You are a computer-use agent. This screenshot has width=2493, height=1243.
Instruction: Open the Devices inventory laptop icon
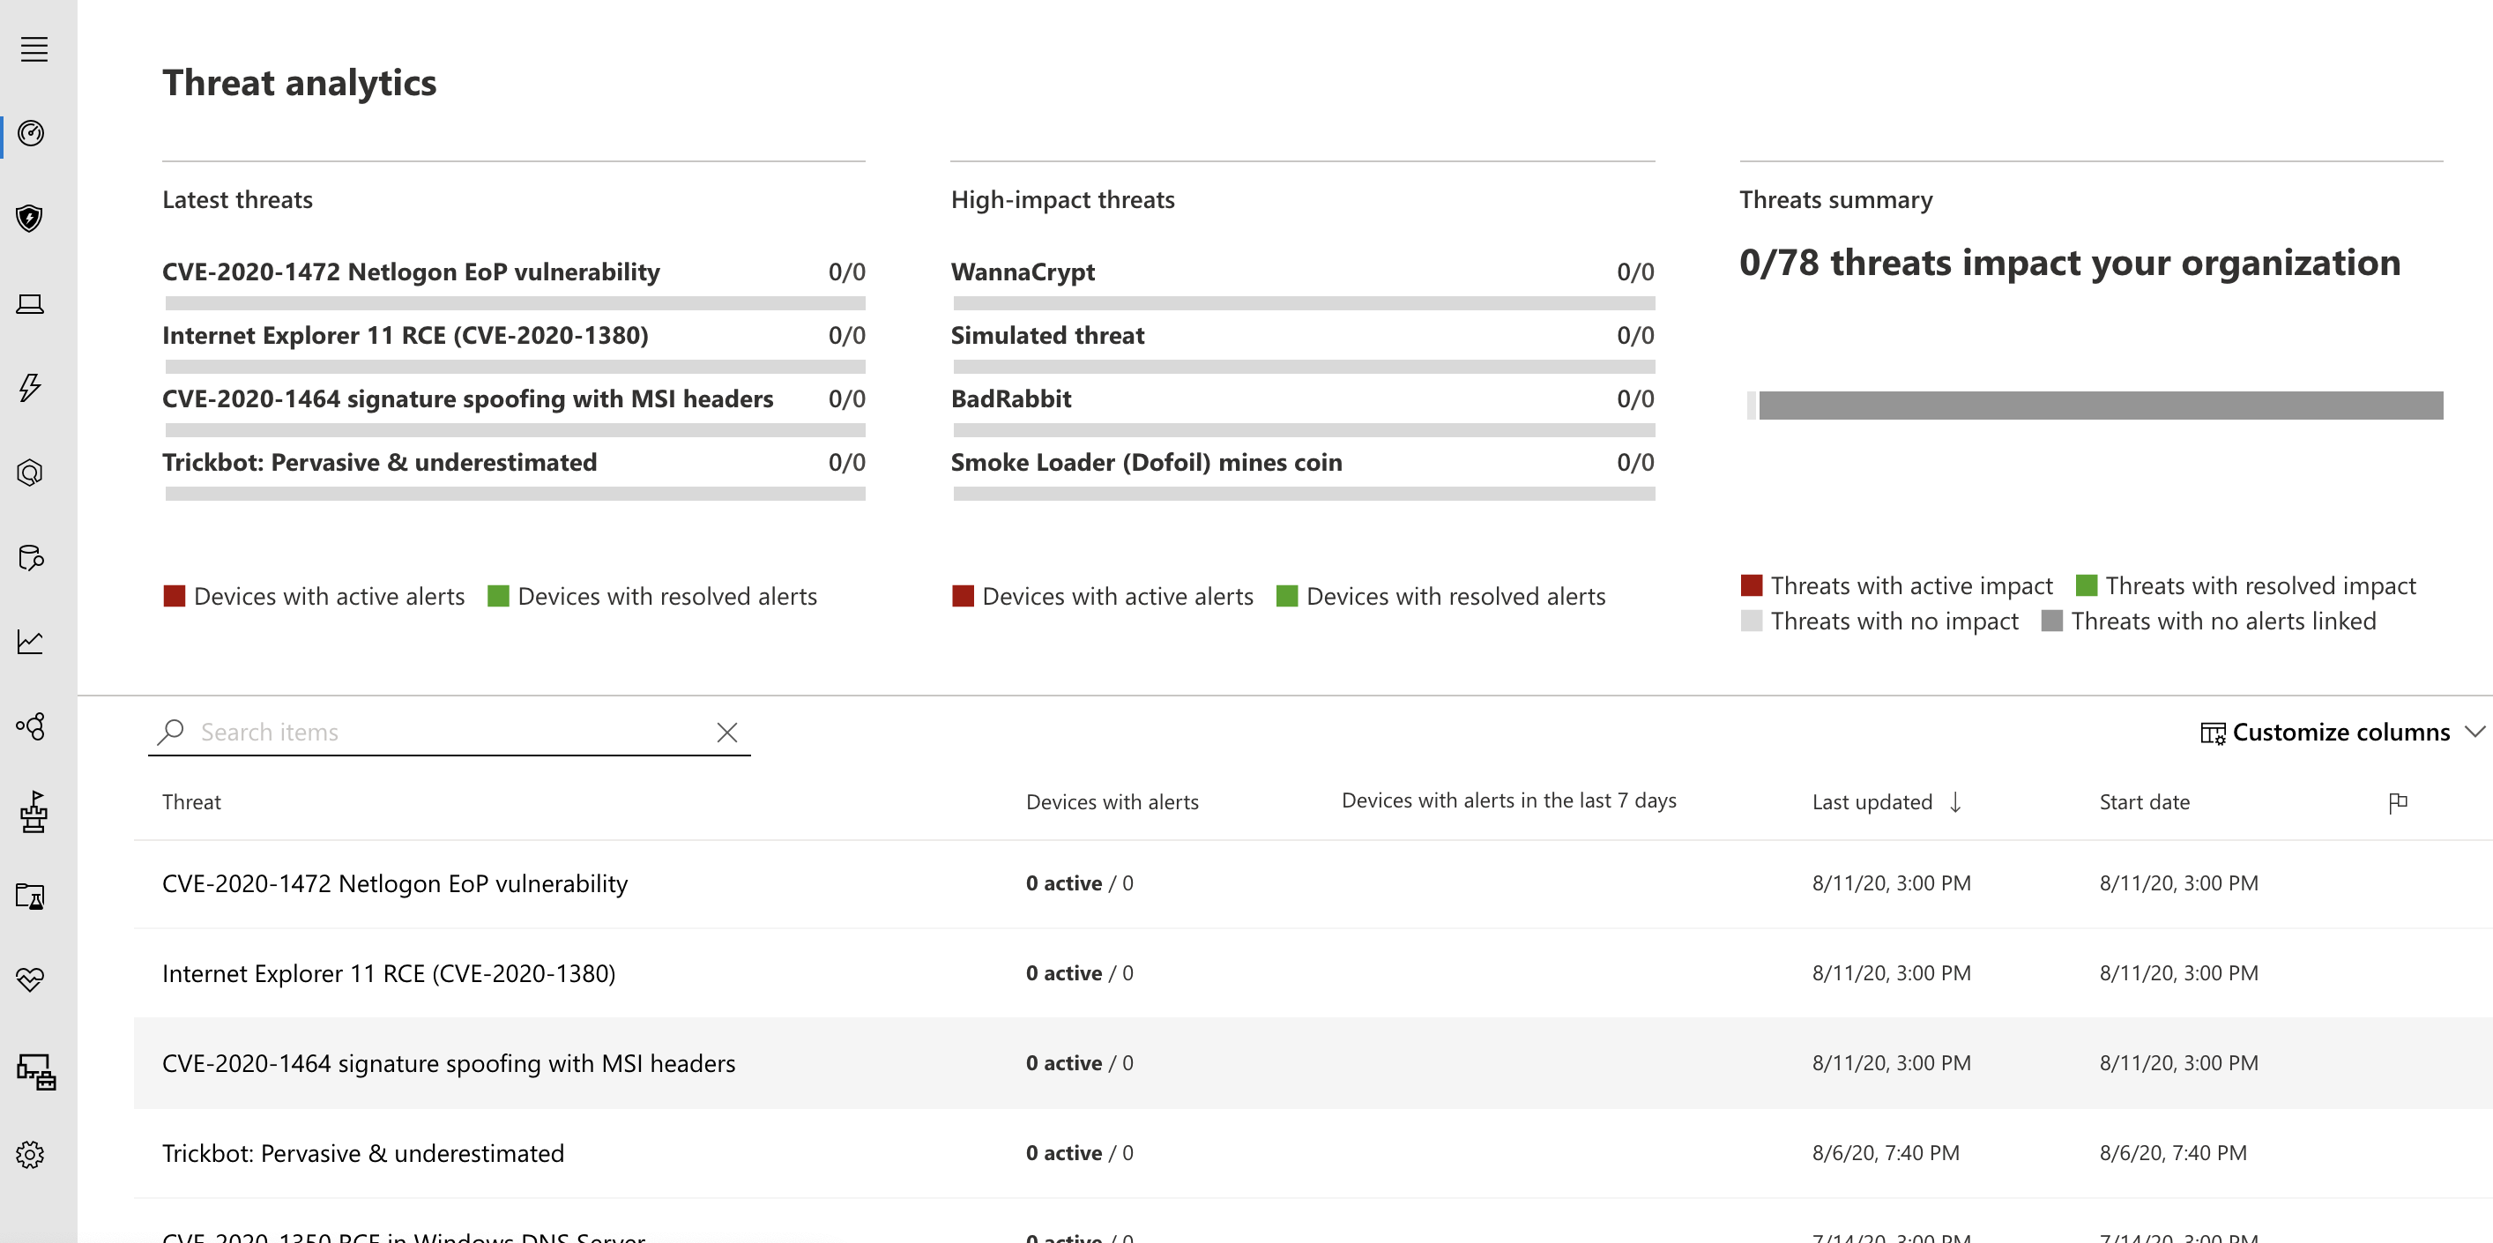(x=30, y=304)
